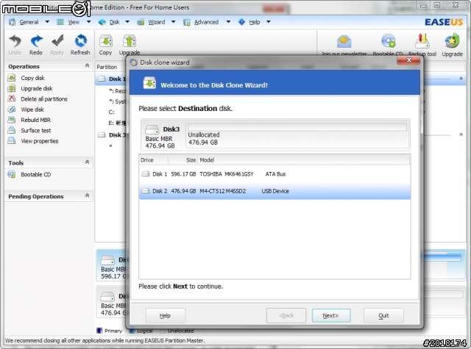Run Surface test operation
Viewport: 471px width, 349px height.
[36, 131]
